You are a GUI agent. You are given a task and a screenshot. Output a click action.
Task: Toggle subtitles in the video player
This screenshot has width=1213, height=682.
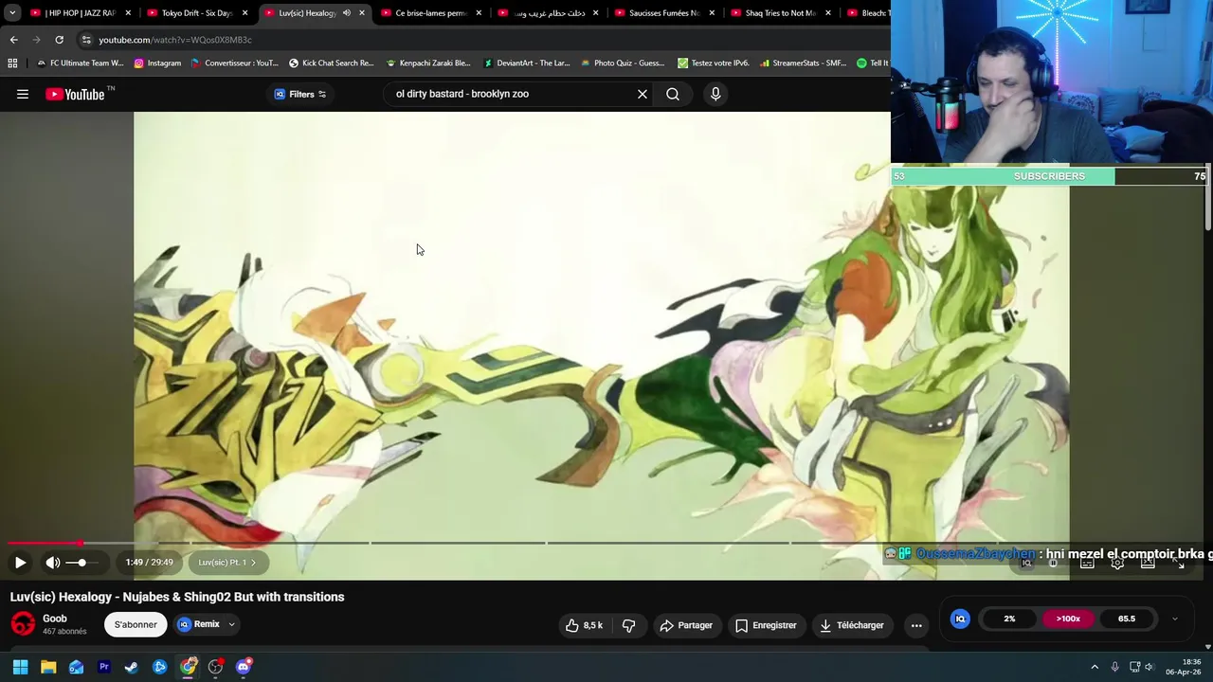(1087, 563)
